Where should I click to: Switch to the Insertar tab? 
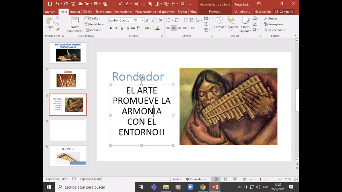coord(75,12)
